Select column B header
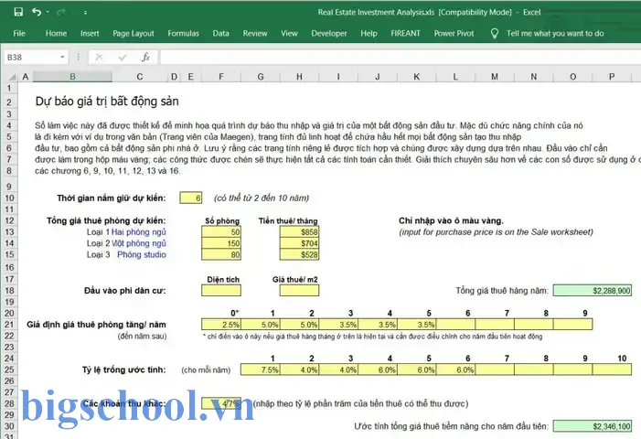 point(72,77)
